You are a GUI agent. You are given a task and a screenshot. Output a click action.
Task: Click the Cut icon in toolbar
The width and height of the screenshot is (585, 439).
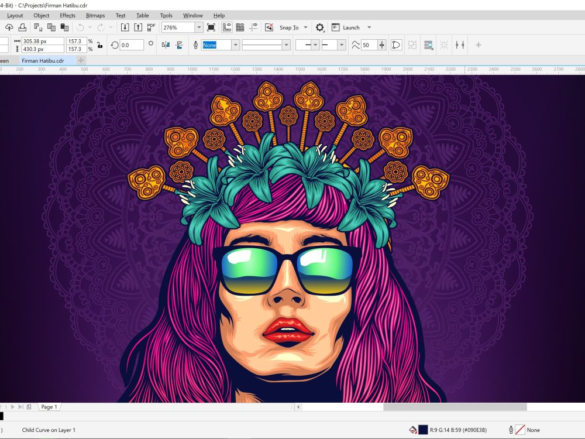(37, 28)
